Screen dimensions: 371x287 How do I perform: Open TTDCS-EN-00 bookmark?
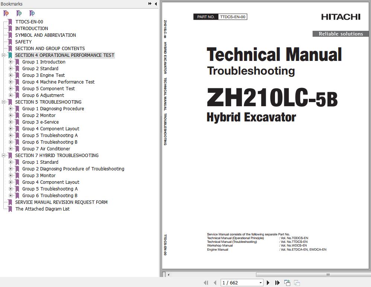tap(29, 22)
